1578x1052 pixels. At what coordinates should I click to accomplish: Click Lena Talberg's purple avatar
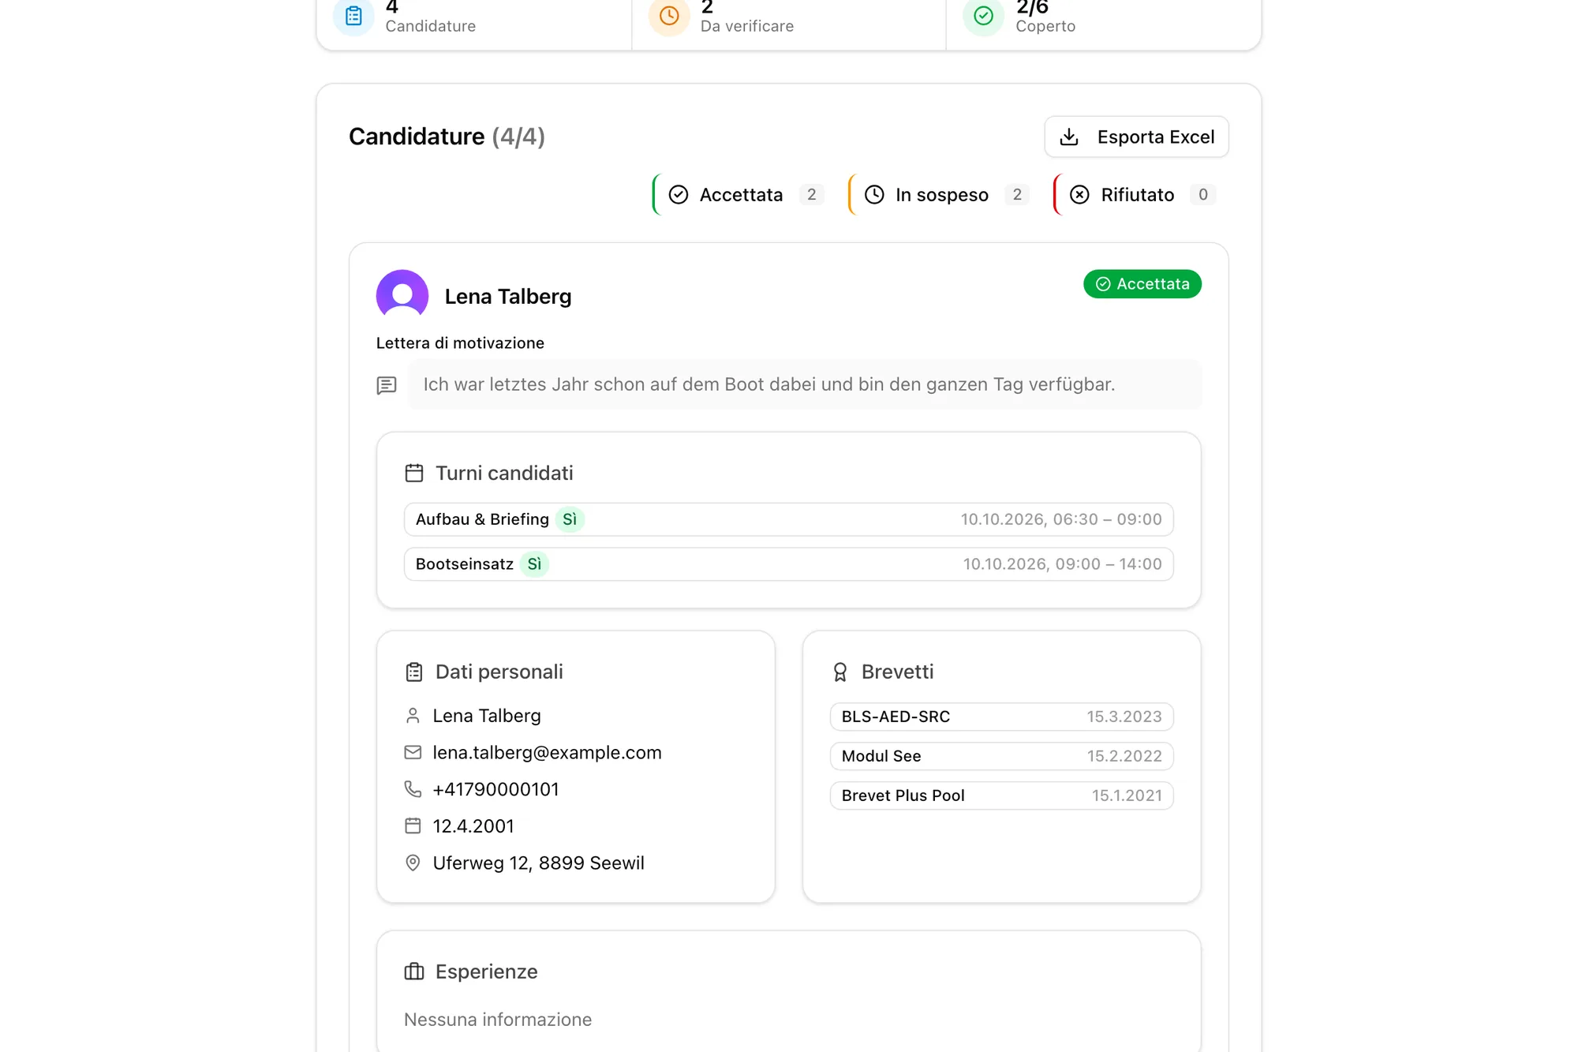402,294
